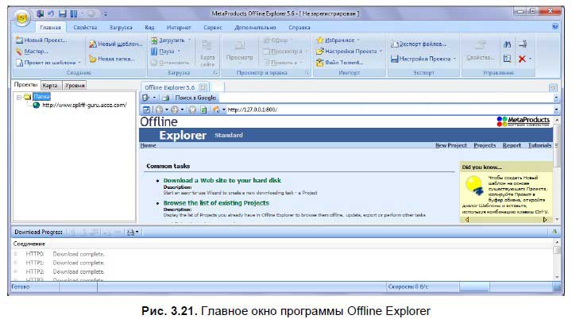Open the Дополнительно ribbon tab

pyautogui.click(x=255, y=27)
